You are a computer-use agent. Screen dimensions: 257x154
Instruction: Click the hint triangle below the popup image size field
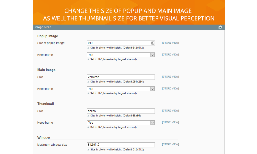click(x=88, y=48)
